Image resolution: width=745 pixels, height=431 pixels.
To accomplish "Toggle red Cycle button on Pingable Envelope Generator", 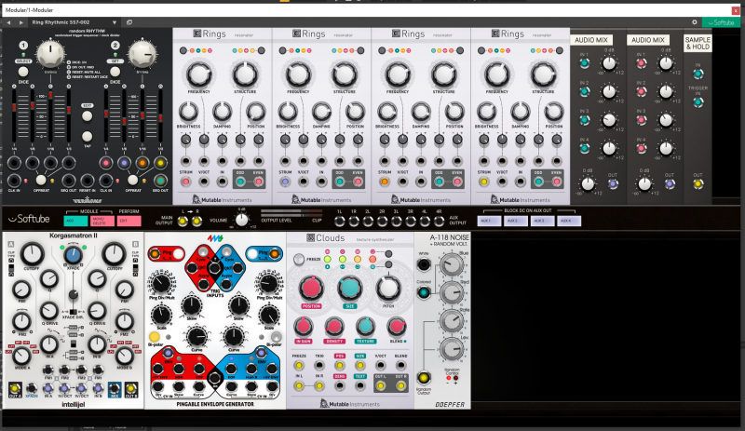I will tap(203, 252).
